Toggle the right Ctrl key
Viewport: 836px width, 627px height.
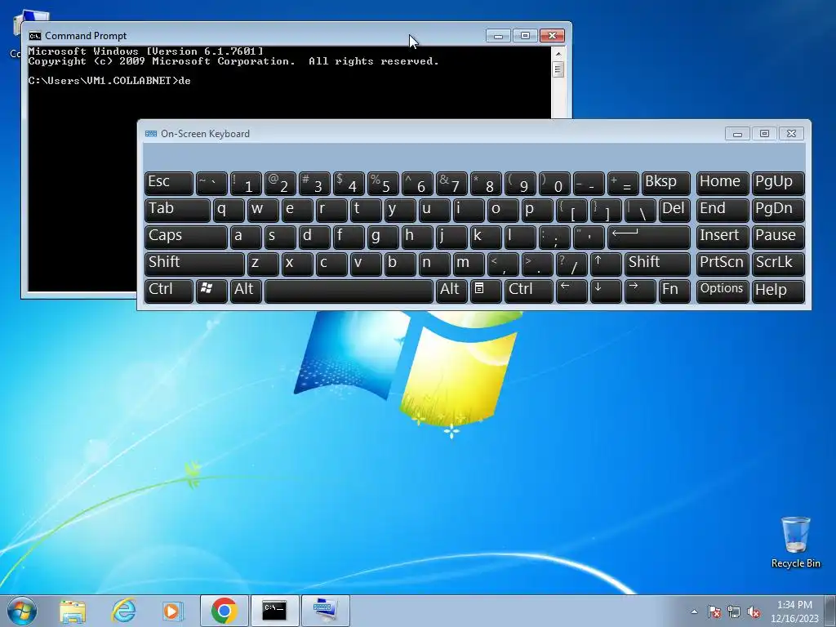tap(528, 291)
